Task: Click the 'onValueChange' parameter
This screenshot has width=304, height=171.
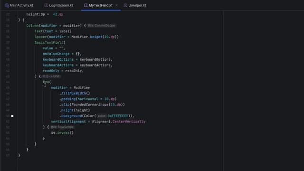Action: [x=56, y=54]
